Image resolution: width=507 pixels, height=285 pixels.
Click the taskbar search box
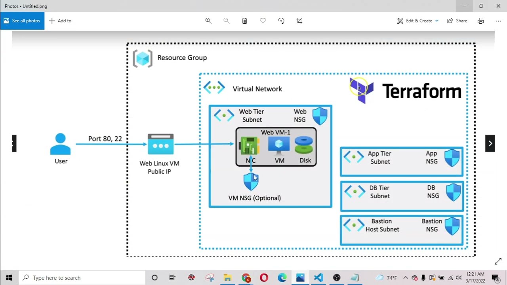[x=82, y=277]
